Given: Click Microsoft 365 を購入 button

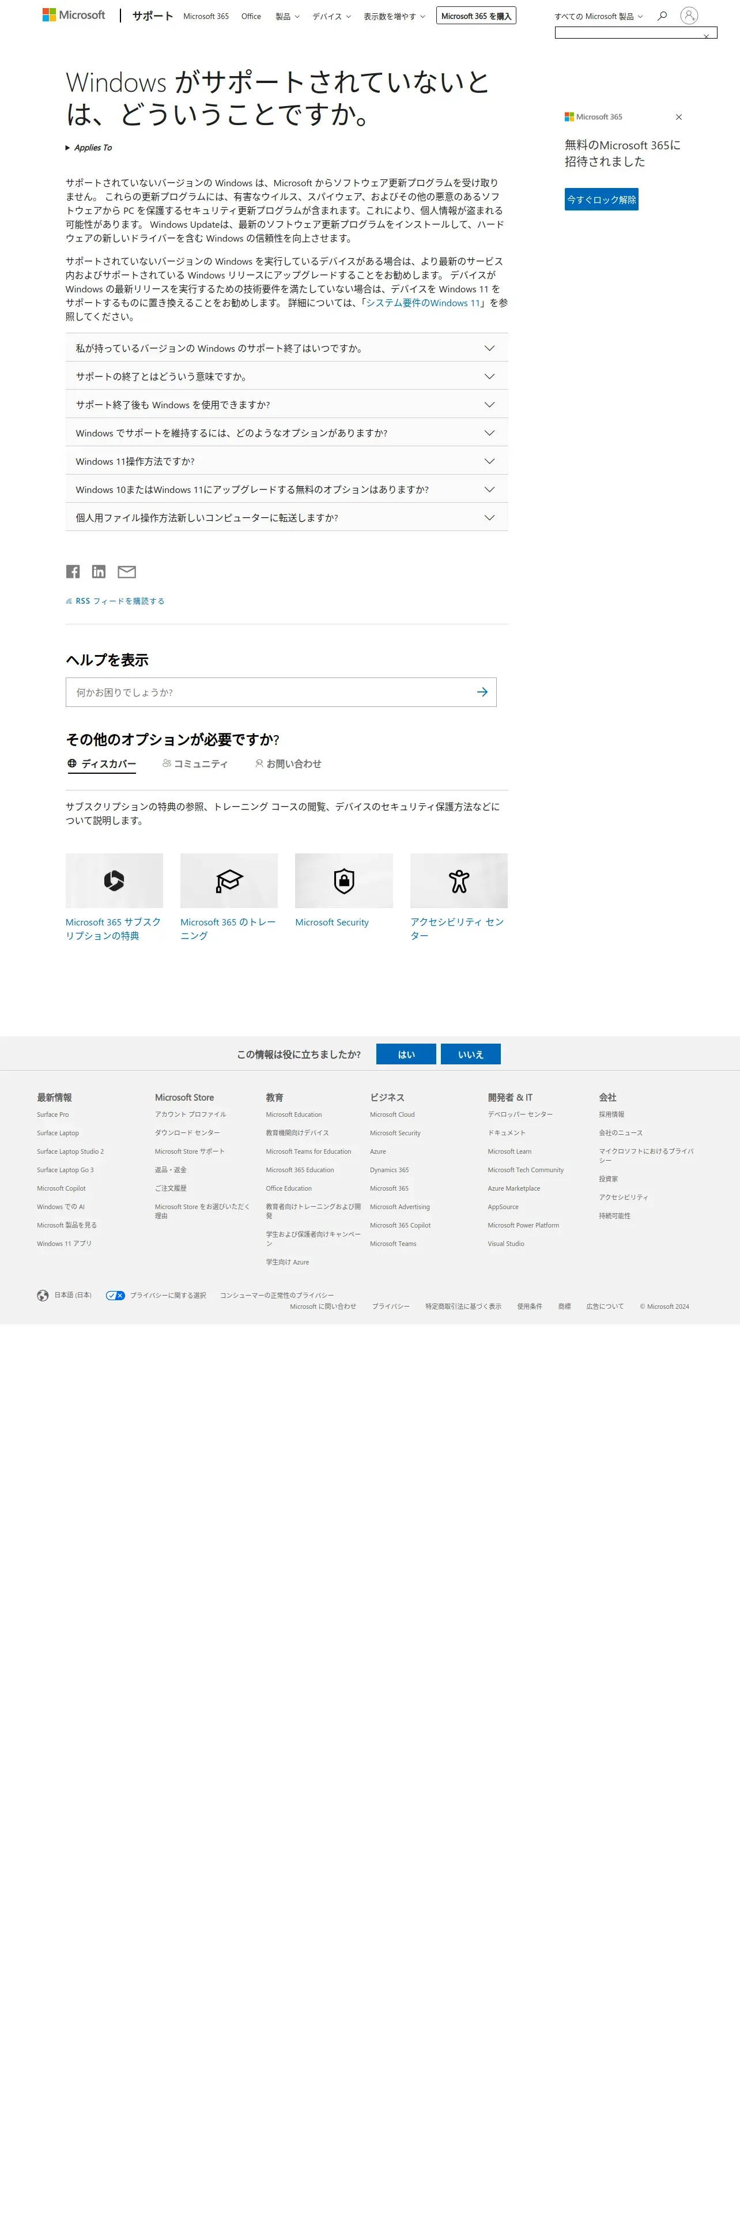Looking at the screenshot, I should [x=477, y=16].
